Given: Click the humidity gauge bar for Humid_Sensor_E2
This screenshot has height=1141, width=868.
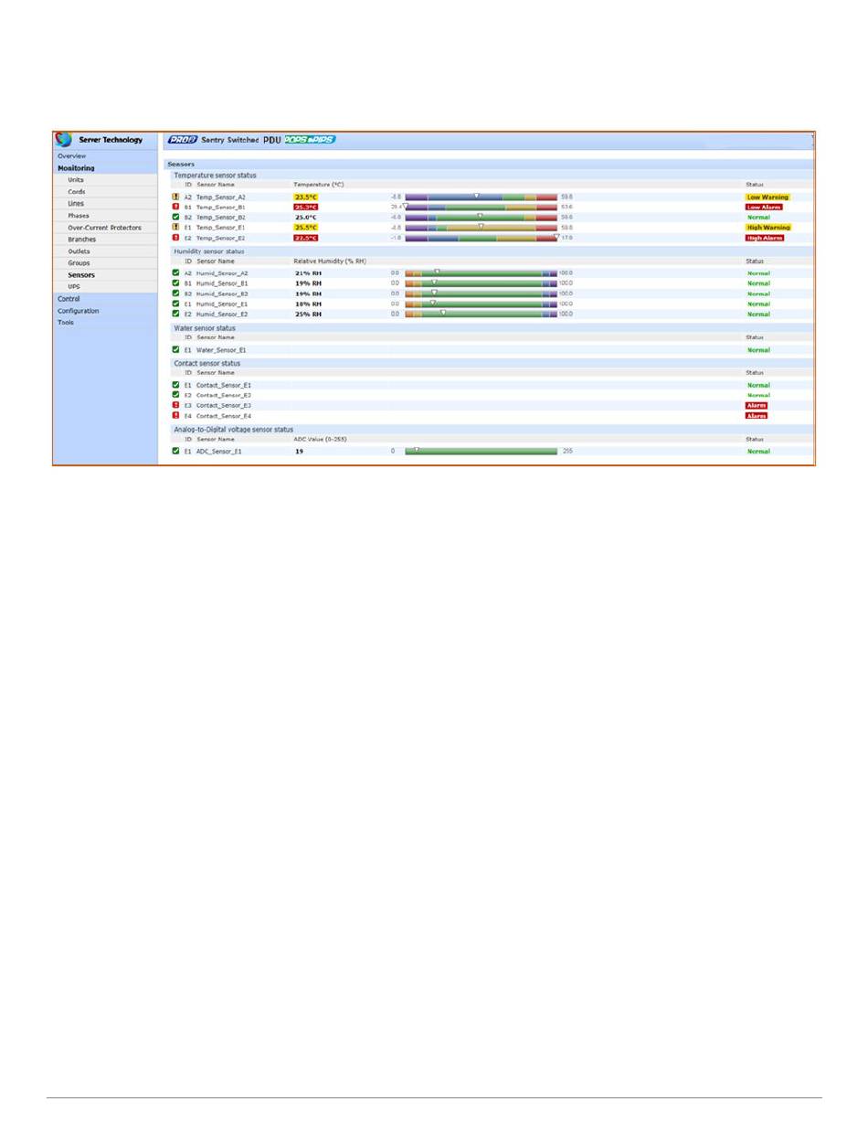Looking at the screenshot, I should click(x=481, y=315).
